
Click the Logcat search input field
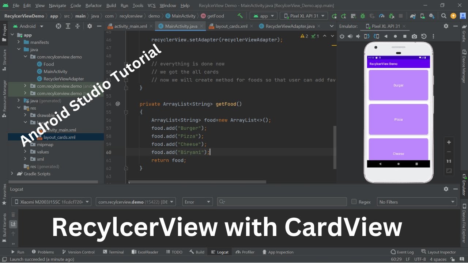282,202
